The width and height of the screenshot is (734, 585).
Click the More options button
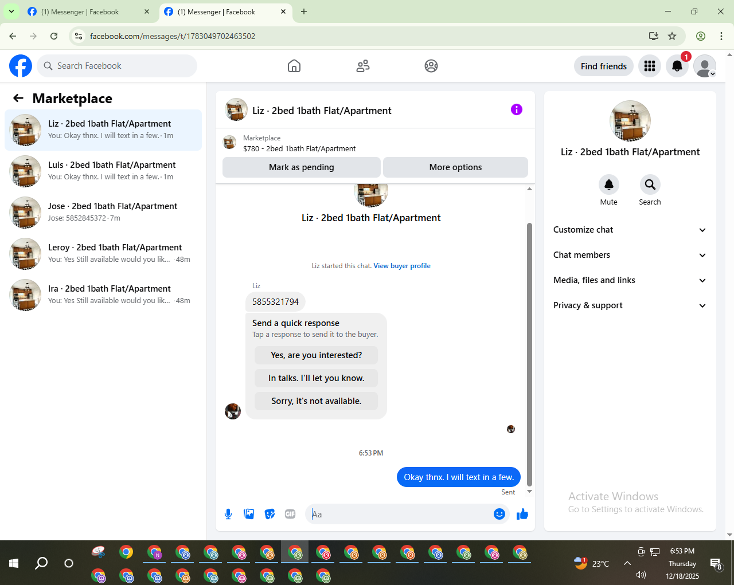(x=455, y=167)
